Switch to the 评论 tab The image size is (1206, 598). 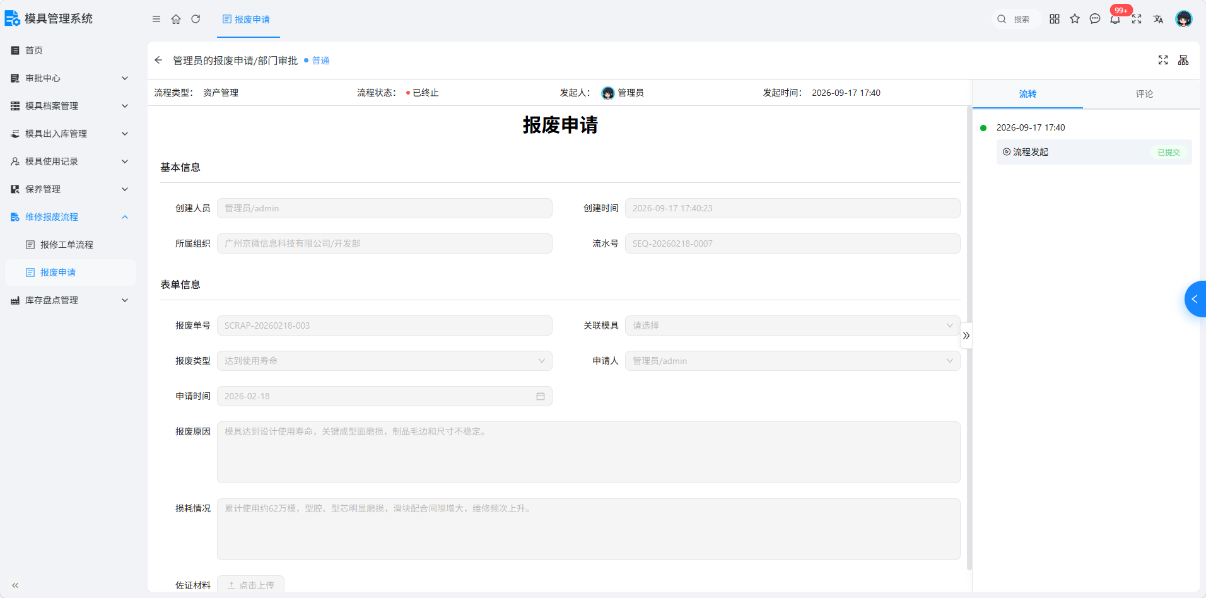pos(1144,94)
